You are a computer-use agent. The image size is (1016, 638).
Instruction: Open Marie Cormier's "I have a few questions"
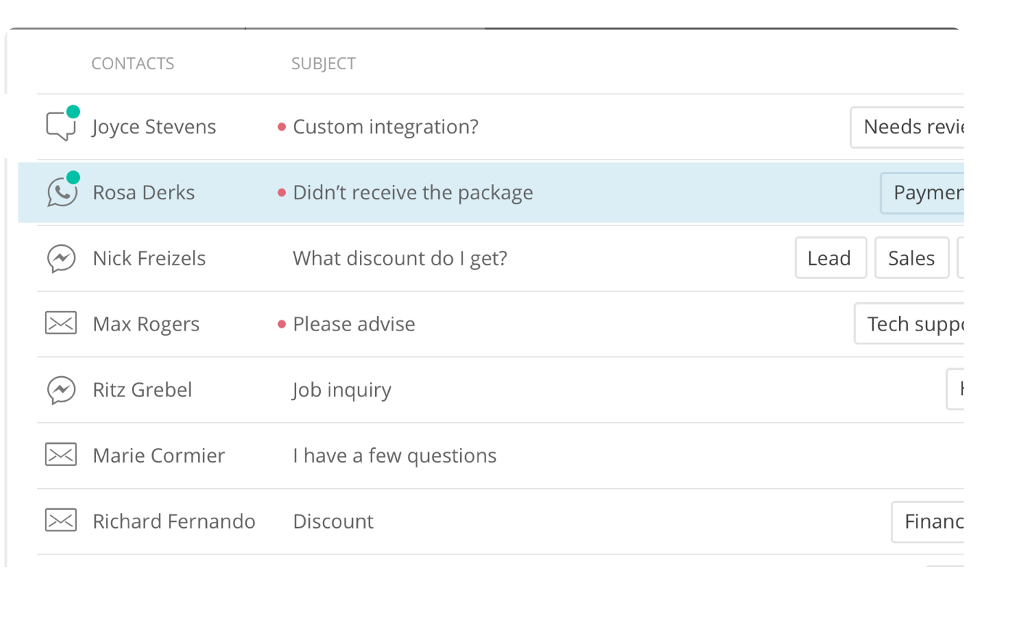point(395,456)
